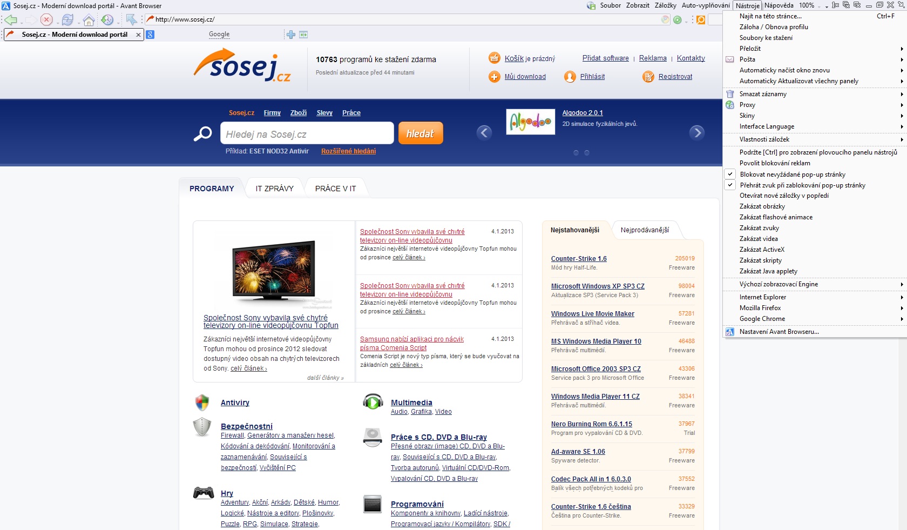Click the green Go button beside address bar

678,20
